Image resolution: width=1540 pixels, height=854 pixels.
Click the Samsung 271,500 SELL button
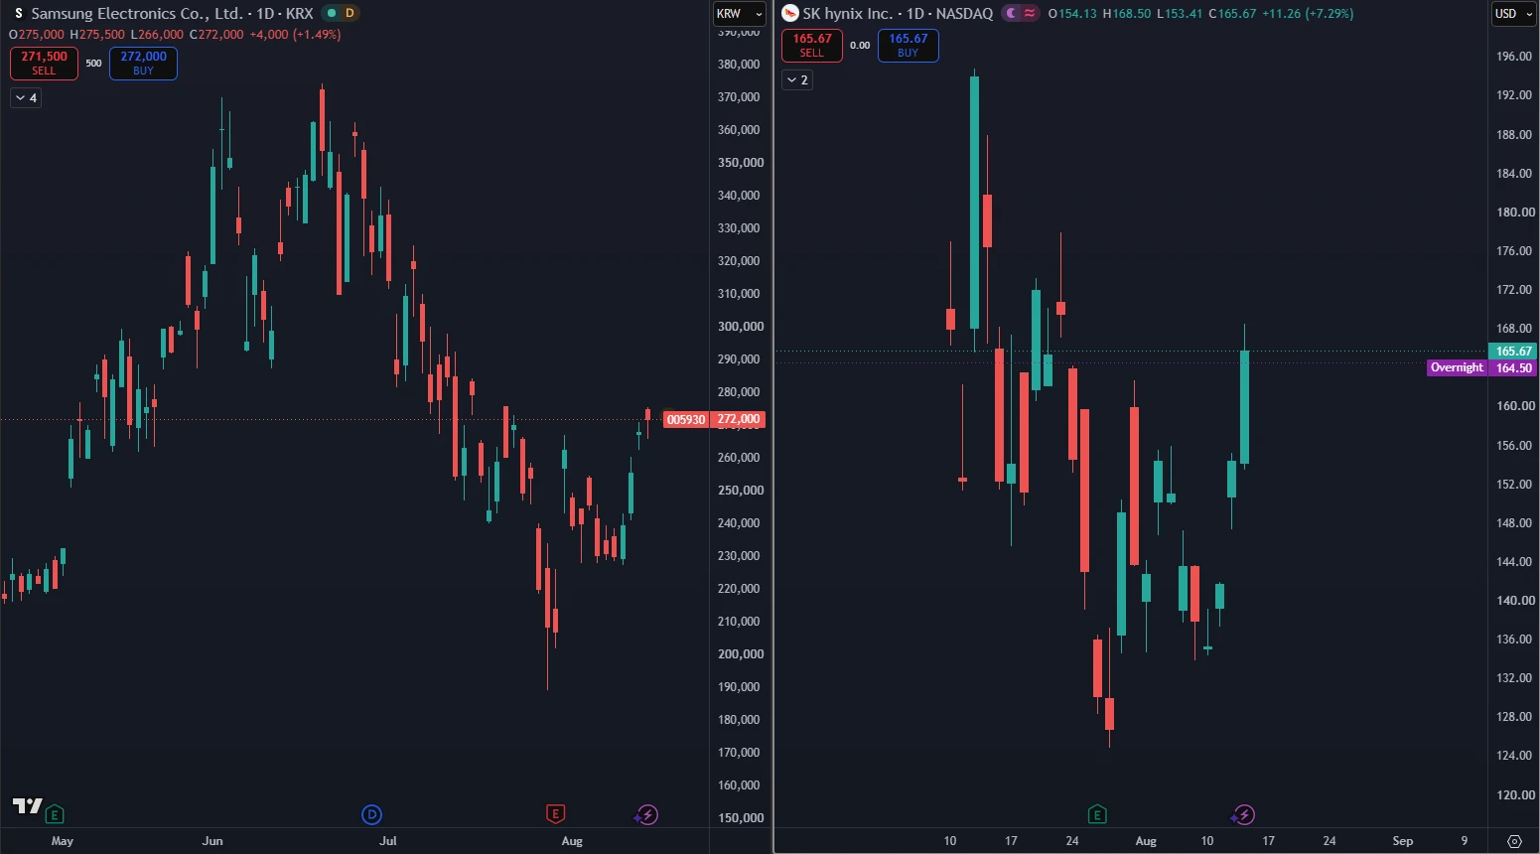pos(44,64)
